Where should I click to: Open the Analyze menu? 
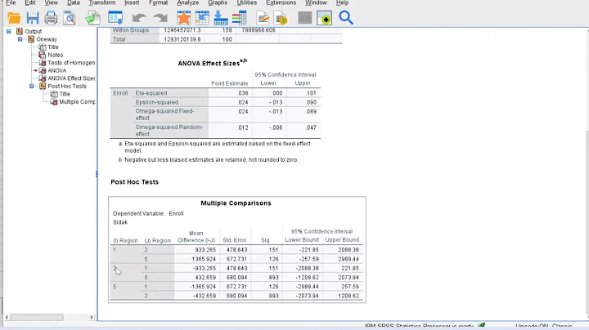[x=188, y=2]
